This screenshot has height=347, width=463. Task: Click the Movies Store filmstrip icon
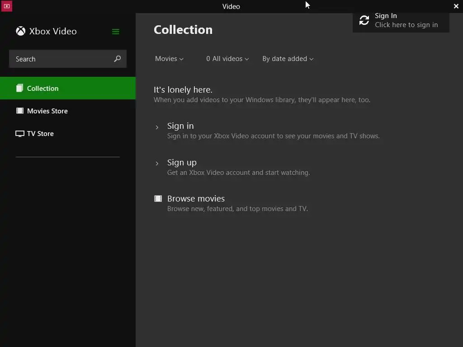pyautogui.click(x=20, y=111)
